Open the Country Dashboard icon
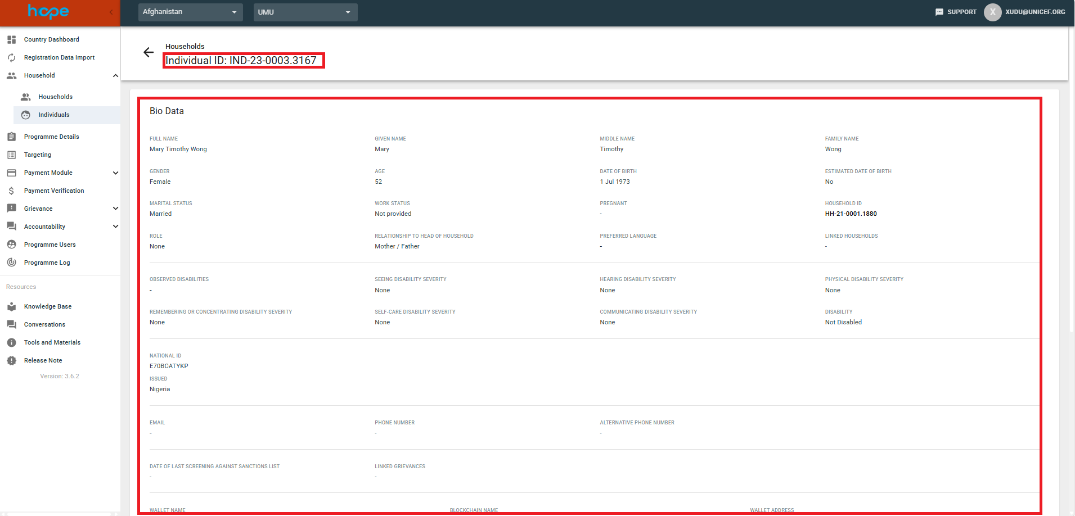This screenshot has width=1075, height=516. [11, 39]
